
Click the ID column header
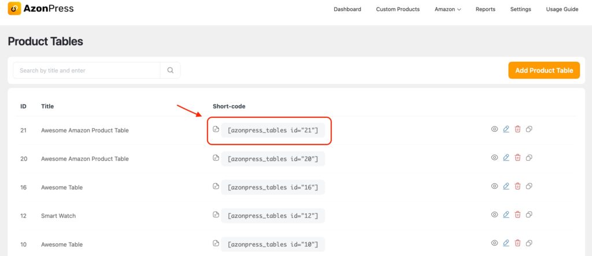point(23,106)
